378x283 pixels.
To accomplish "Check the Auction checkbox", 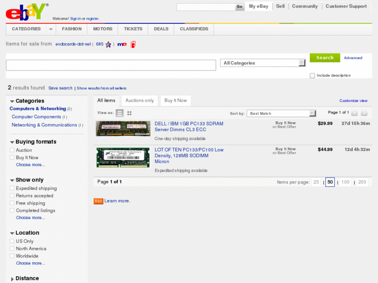I will 12,150.
